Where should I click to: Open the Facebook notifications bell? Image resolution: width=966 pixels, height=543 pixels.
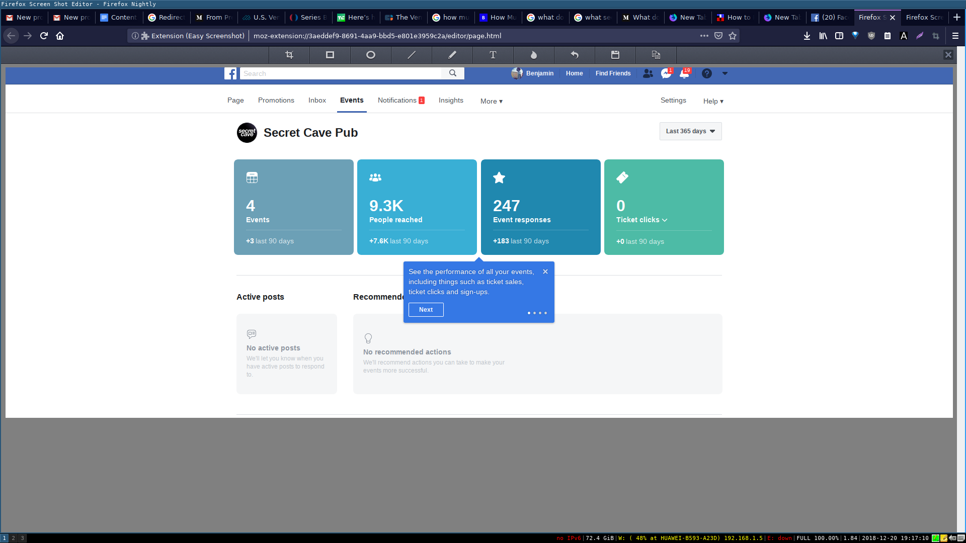pyautogui.click(x=684, y=73)
